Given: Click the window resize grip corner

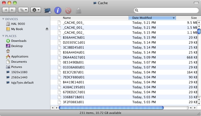Looking at the screenshot, I should tap(199, 113).
